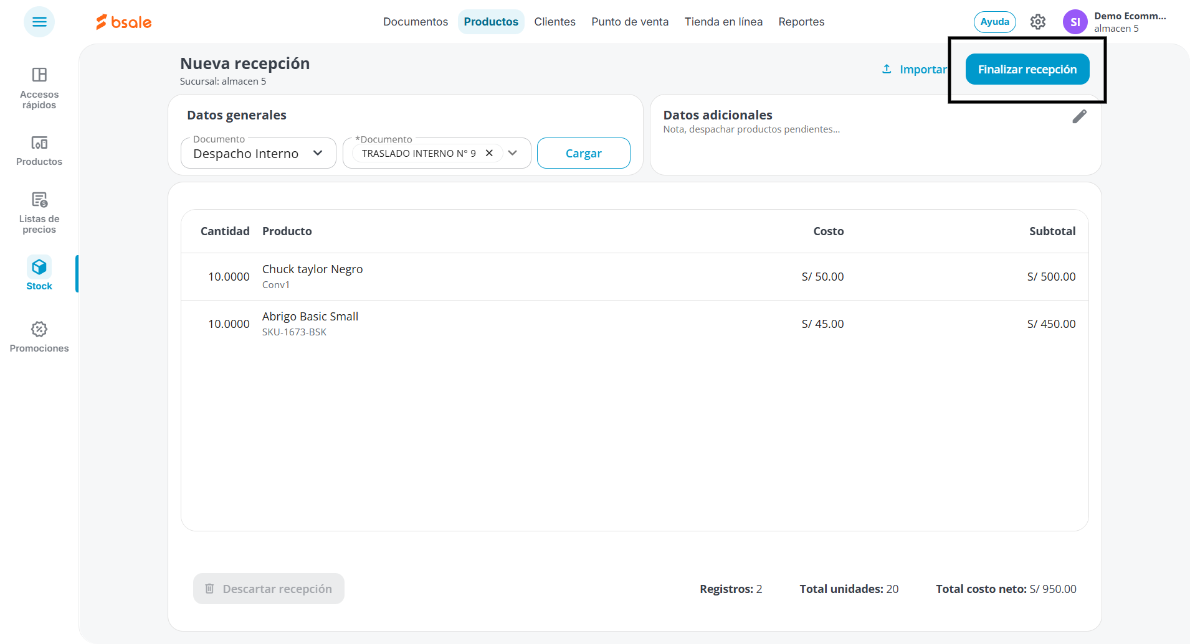Image resolution: width=1190 pixels, height=644 pixels.
Task: Click SKU-1673-BSK code text
Action: click(294, 332)
